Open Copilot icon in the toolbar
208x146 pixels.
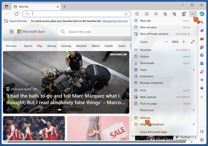click(x=202, y=14)
